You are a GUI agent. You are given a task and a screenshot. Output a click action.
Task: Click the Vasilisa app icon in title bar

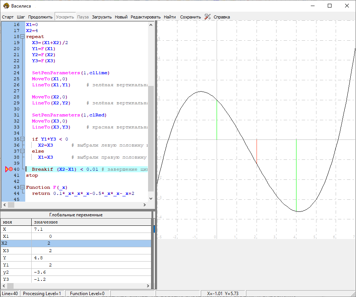pos(6,6)
